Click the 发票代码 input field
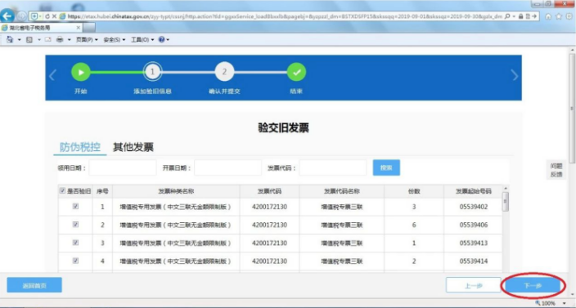The width and height of the screenshot is (576, 308). click(333, 167)
